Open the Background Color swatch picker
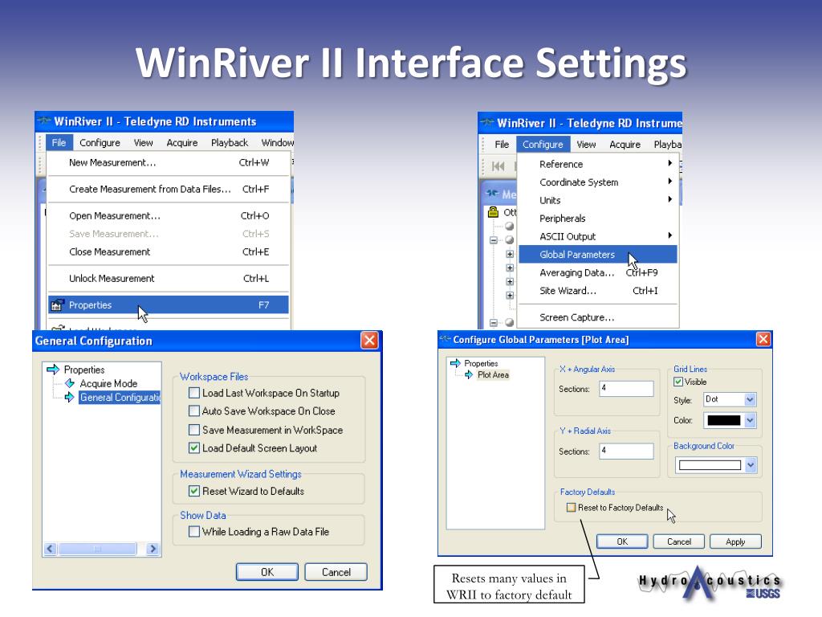The width and height of the screenshot is (822, 617). pos(715,465)
